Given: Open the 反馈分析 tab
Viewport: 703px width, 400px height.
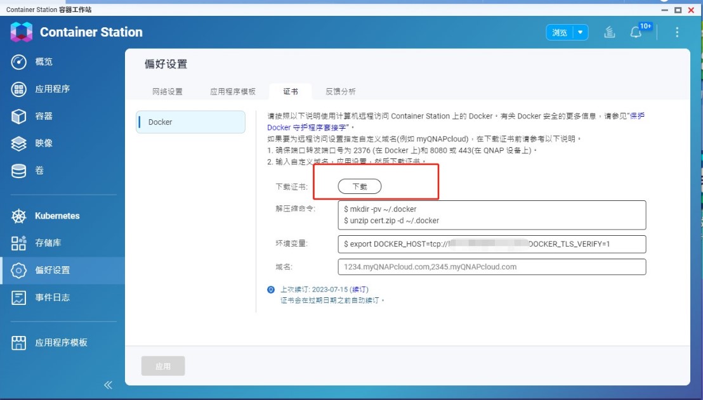Looking at the screenshot, I should click(x=341, y=91).
